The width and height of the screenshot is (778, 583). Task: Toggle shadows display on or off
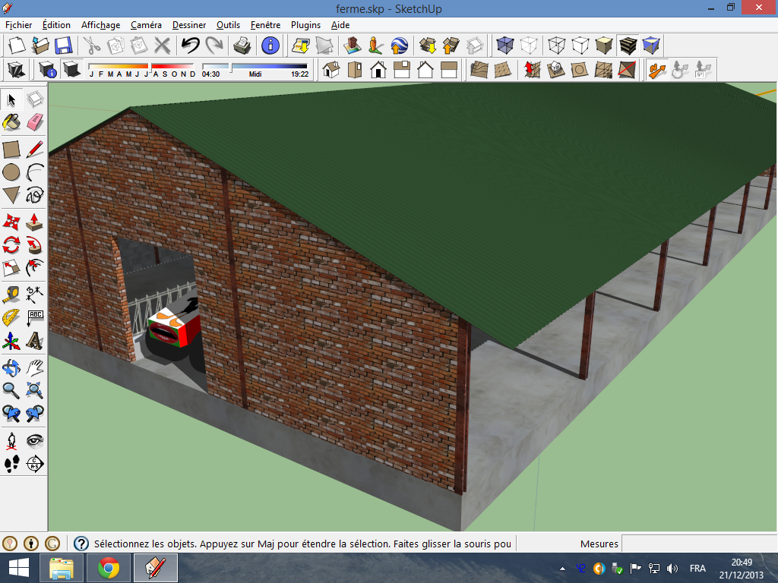point(72,70)
